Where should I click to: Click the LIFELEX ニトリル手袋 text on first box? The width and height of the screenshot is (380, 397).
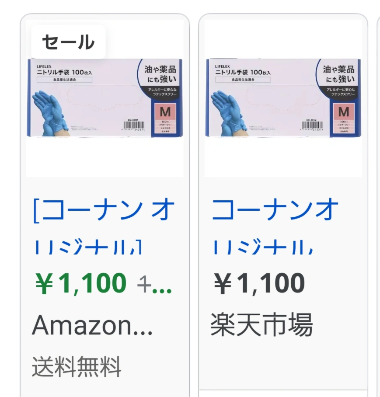pyautogui.click(x=64, y=70)
